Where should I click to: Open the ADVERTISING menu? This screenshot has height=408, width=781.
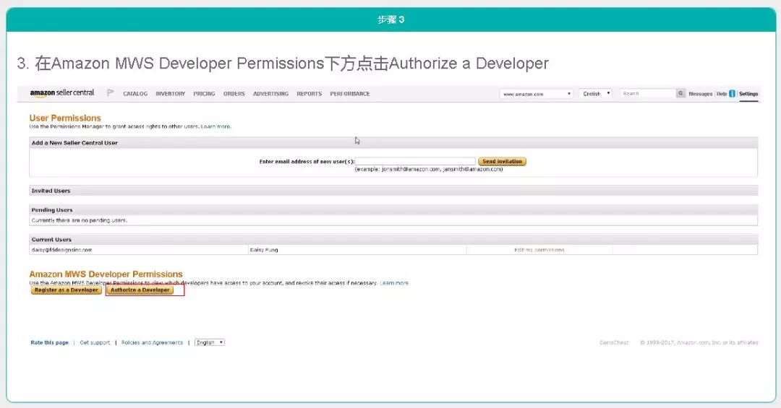click(271, 94)
